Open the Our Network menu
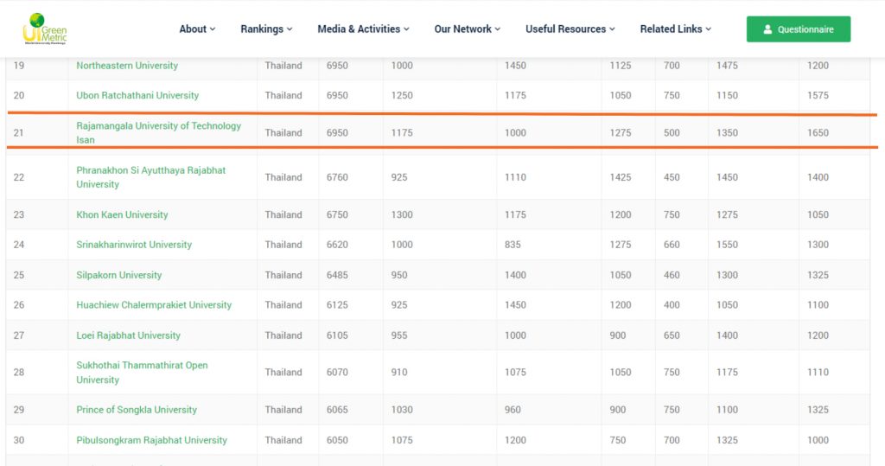The image size is (885, 466). pyautogui.click(x=467, y=29)
